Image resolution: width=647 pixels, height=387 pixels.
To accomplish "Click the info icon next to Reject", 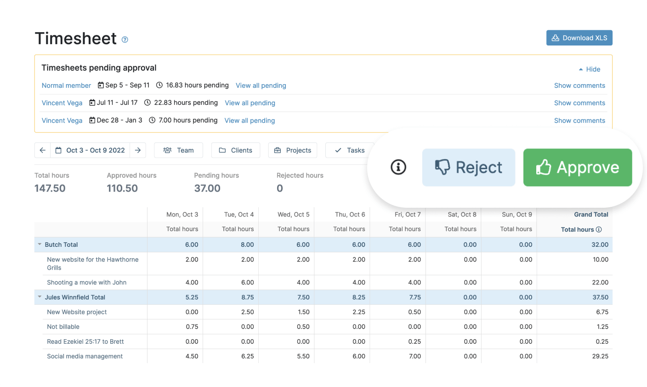I will (398, 167).
